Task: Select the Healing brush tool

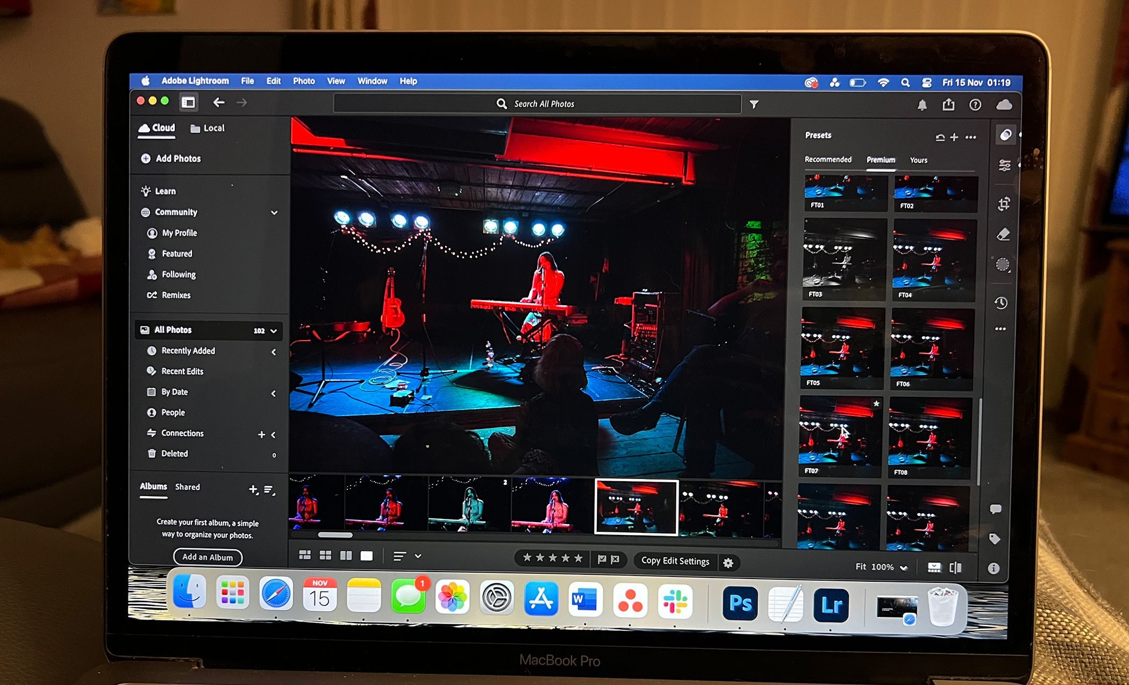Action: click(x=1003, y=234)
